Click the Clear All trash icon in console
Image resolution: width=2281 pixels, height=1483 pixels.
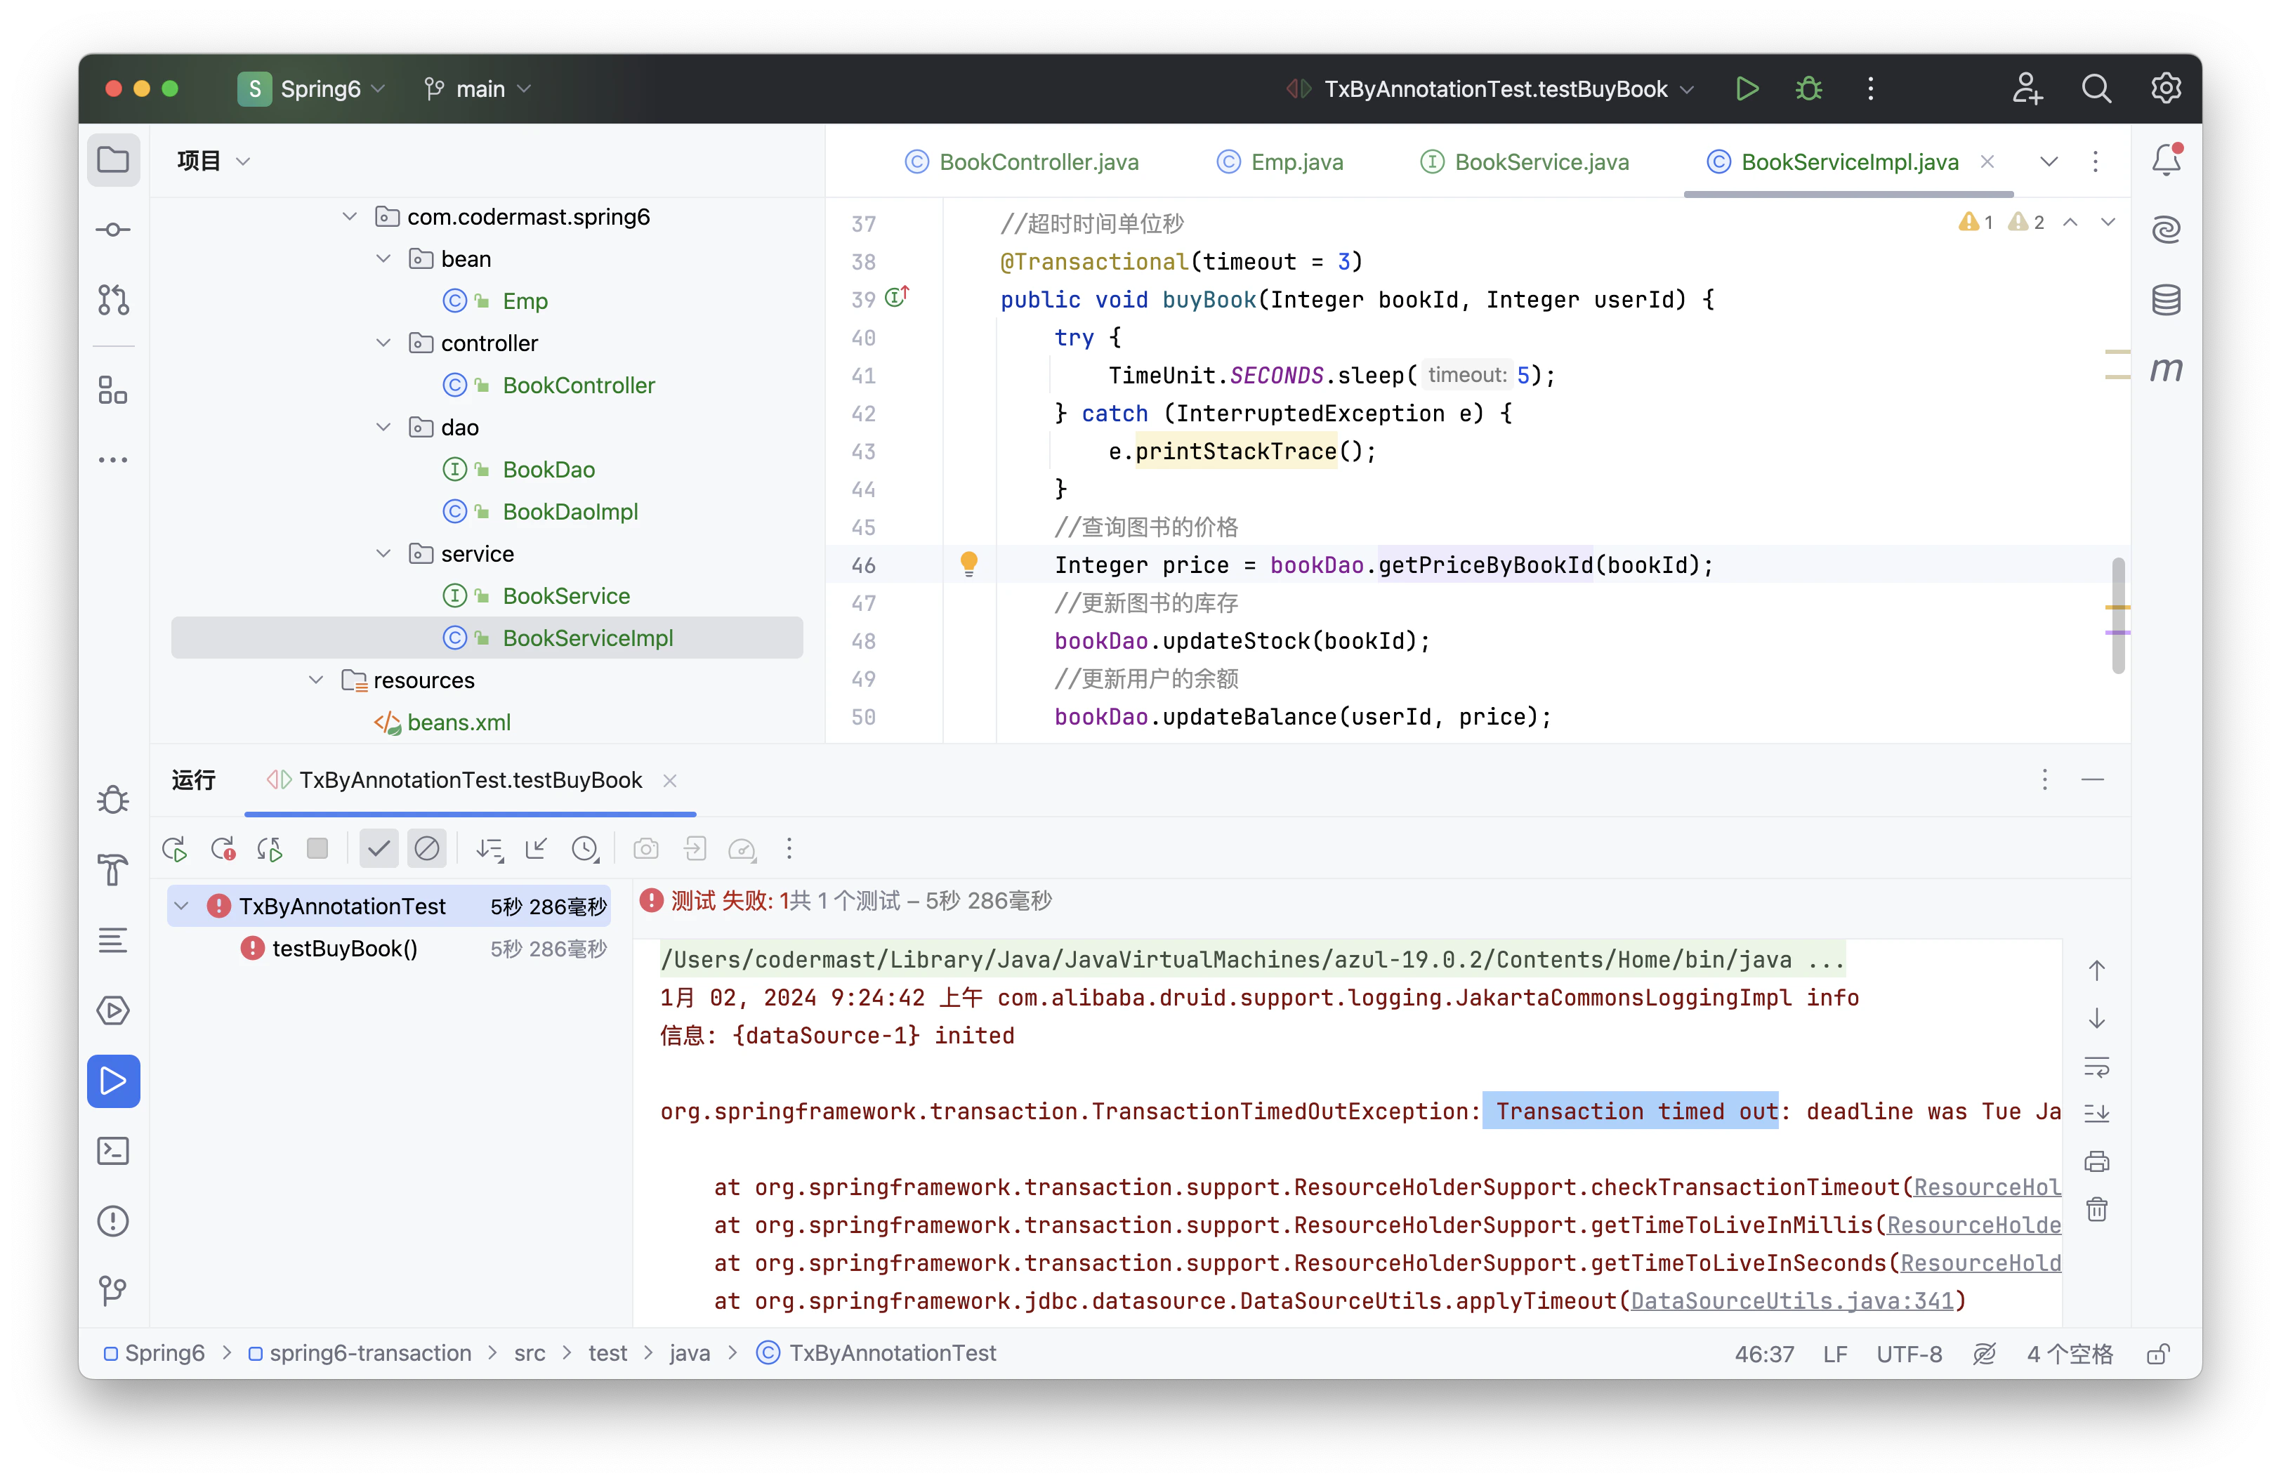(x=2096, y=1209)
